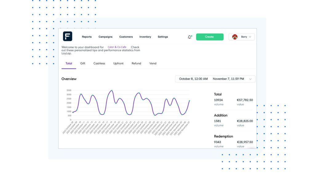This screenshot has width=315, height=177.
Task: Click Barry's profile avatar picture
Action: [235, 37]
